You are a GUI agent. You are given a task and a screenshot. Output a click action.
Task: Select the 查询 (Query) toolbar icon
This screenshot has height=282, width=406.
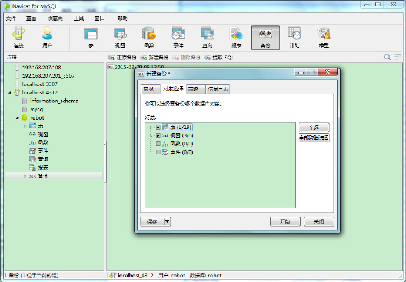point(207,38)
